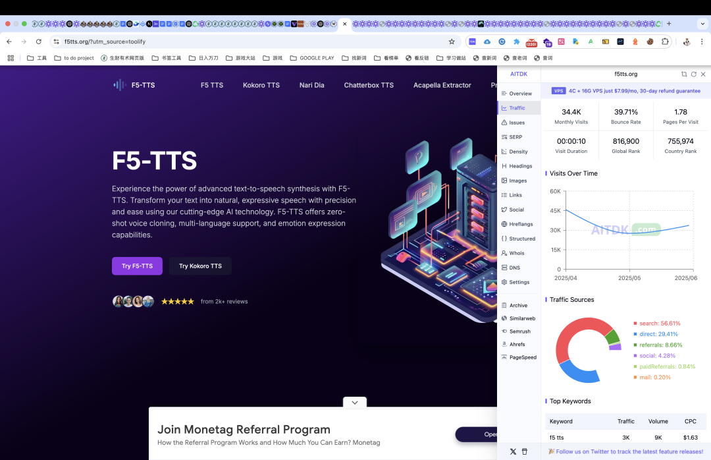Open the Images tab in the sidebar
This screenshot has width=711, height=460.
pyautogui.click(x=519, y=181)
